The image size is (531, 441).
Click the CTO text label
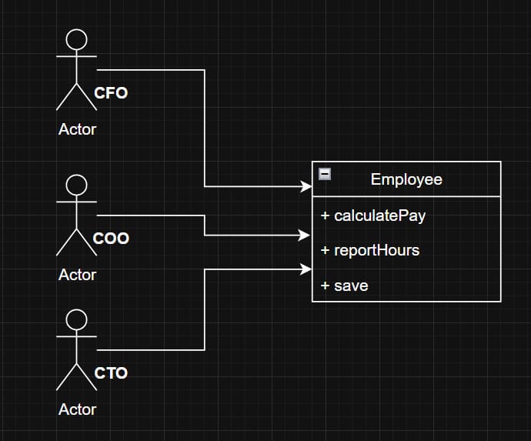pos(111,373)
